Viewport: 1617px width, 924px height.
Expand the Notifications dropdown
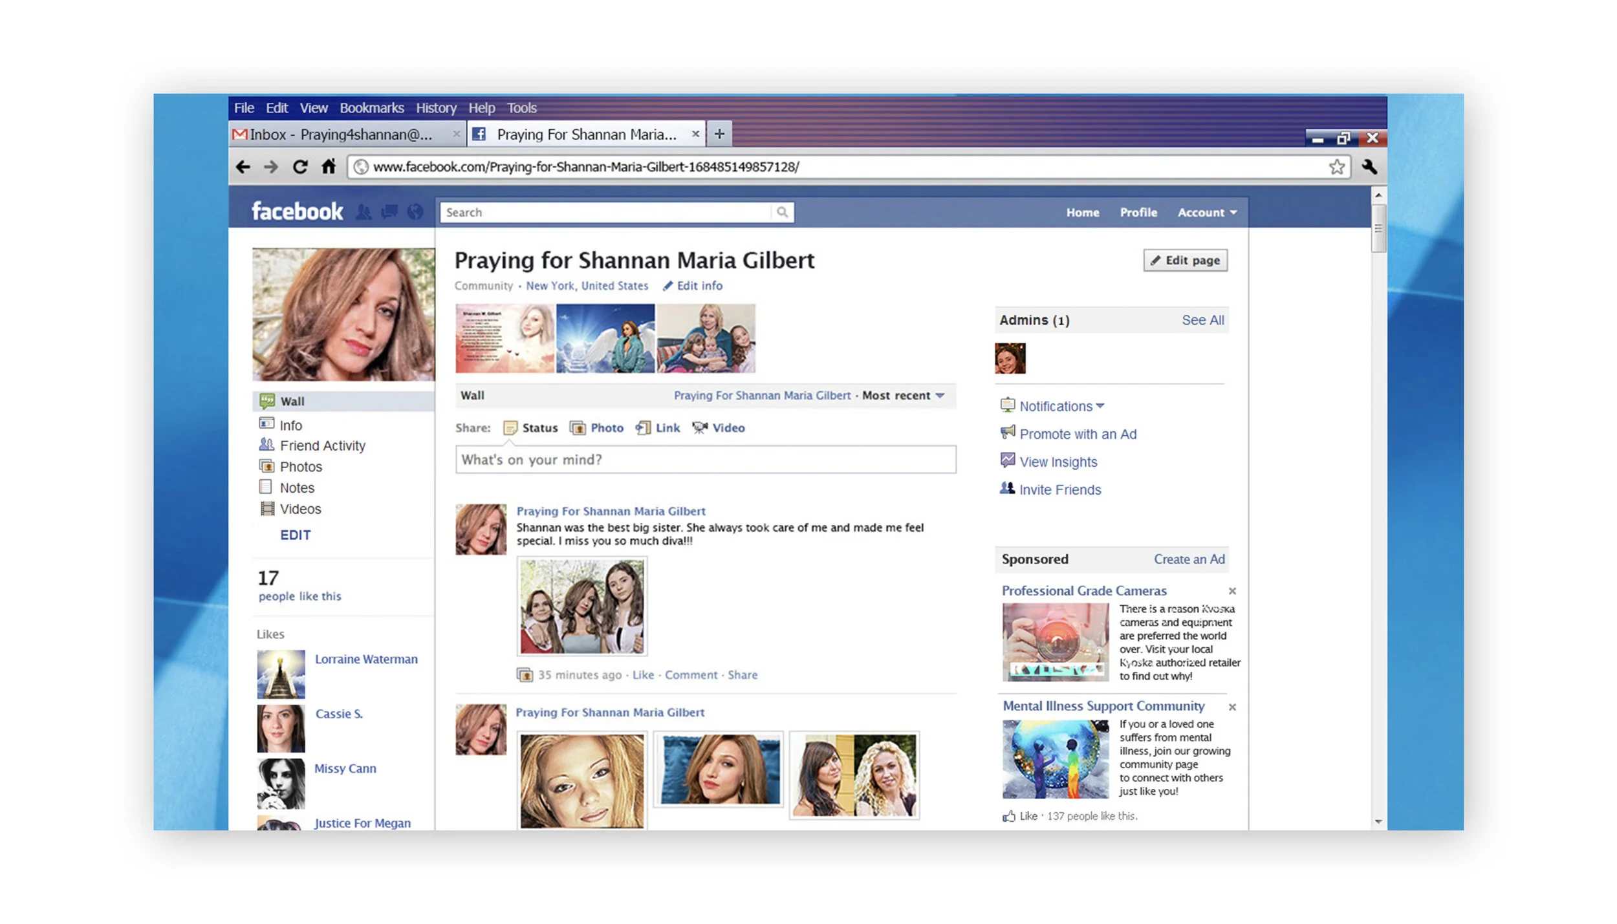(x=1061, y=406)
